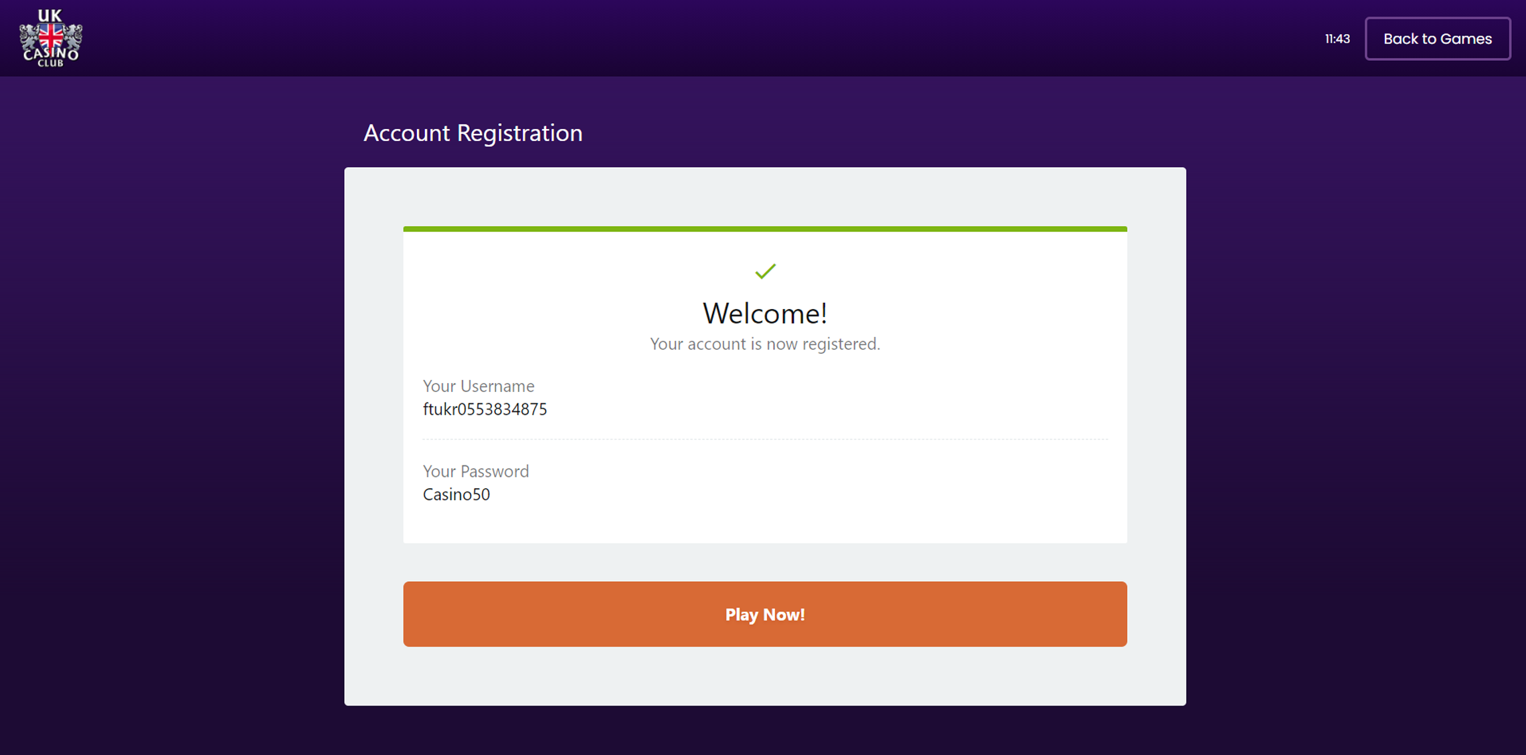Click the Welcome! heading
1526x755 pixels.
point(765,313)
